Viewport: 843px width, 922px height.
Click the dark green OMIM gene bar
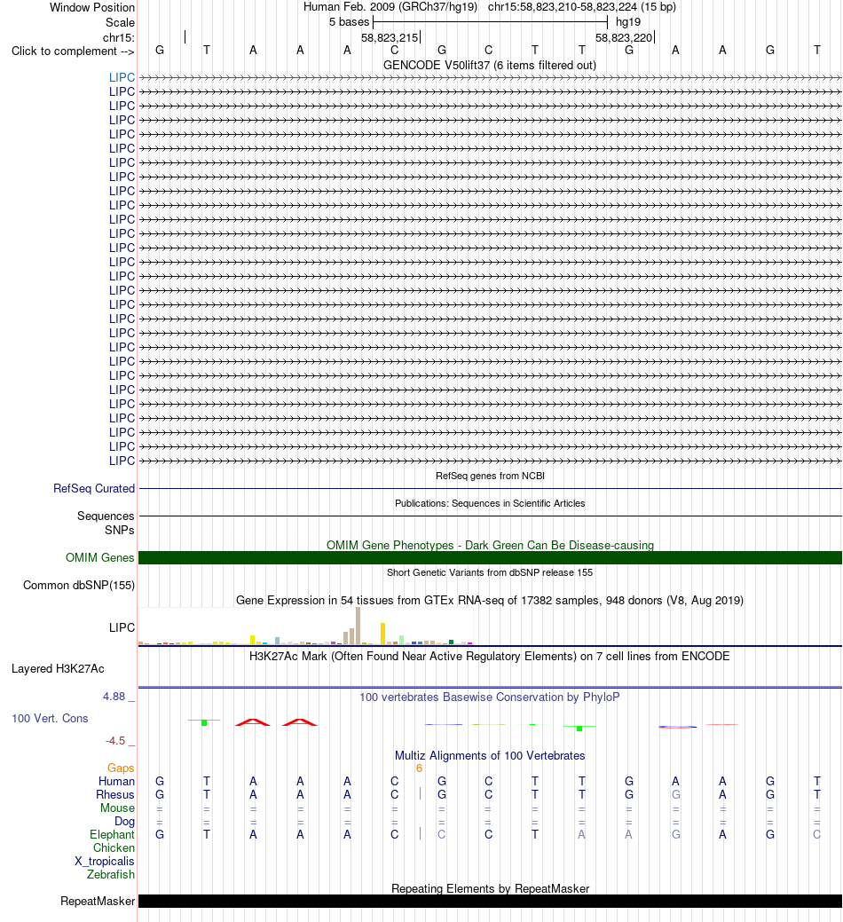pos(490,558)
